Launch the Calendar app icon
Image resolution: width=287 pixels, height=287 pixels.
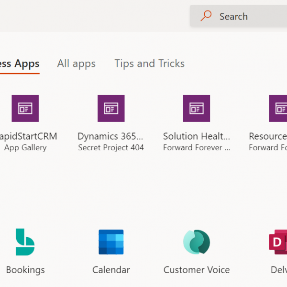click(x=111, y=242)
